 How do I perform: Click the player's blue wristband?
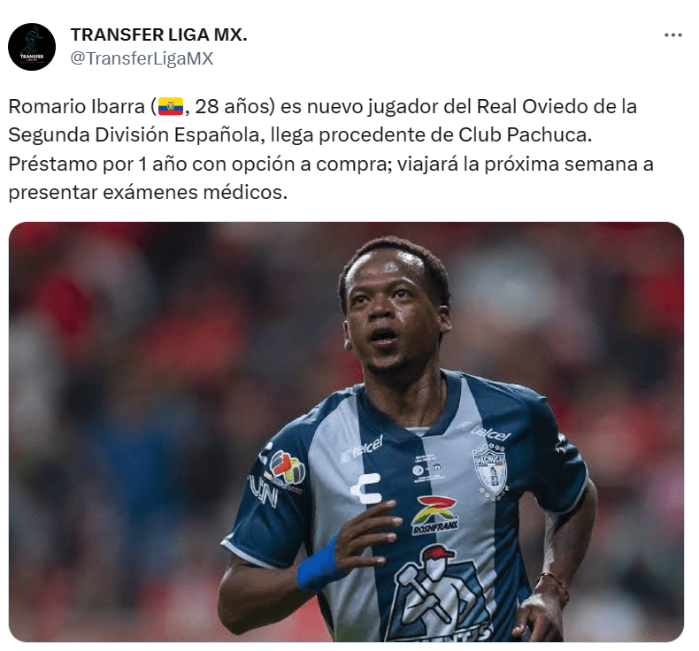tap(318, 563)
